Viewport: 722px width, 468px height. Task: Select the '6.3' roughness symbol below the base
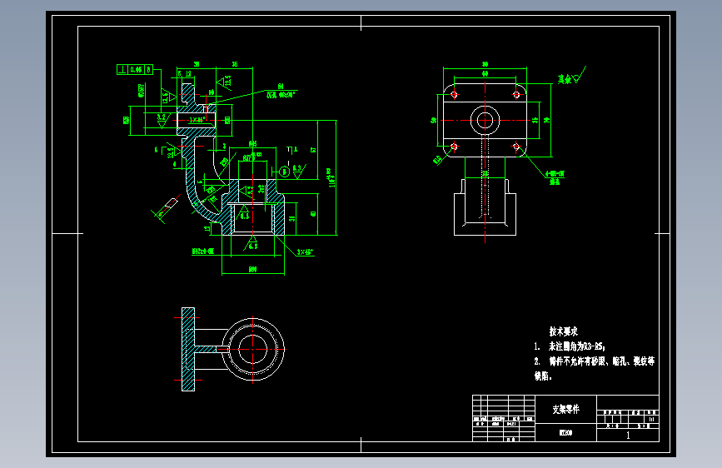(x=252, y=243)
